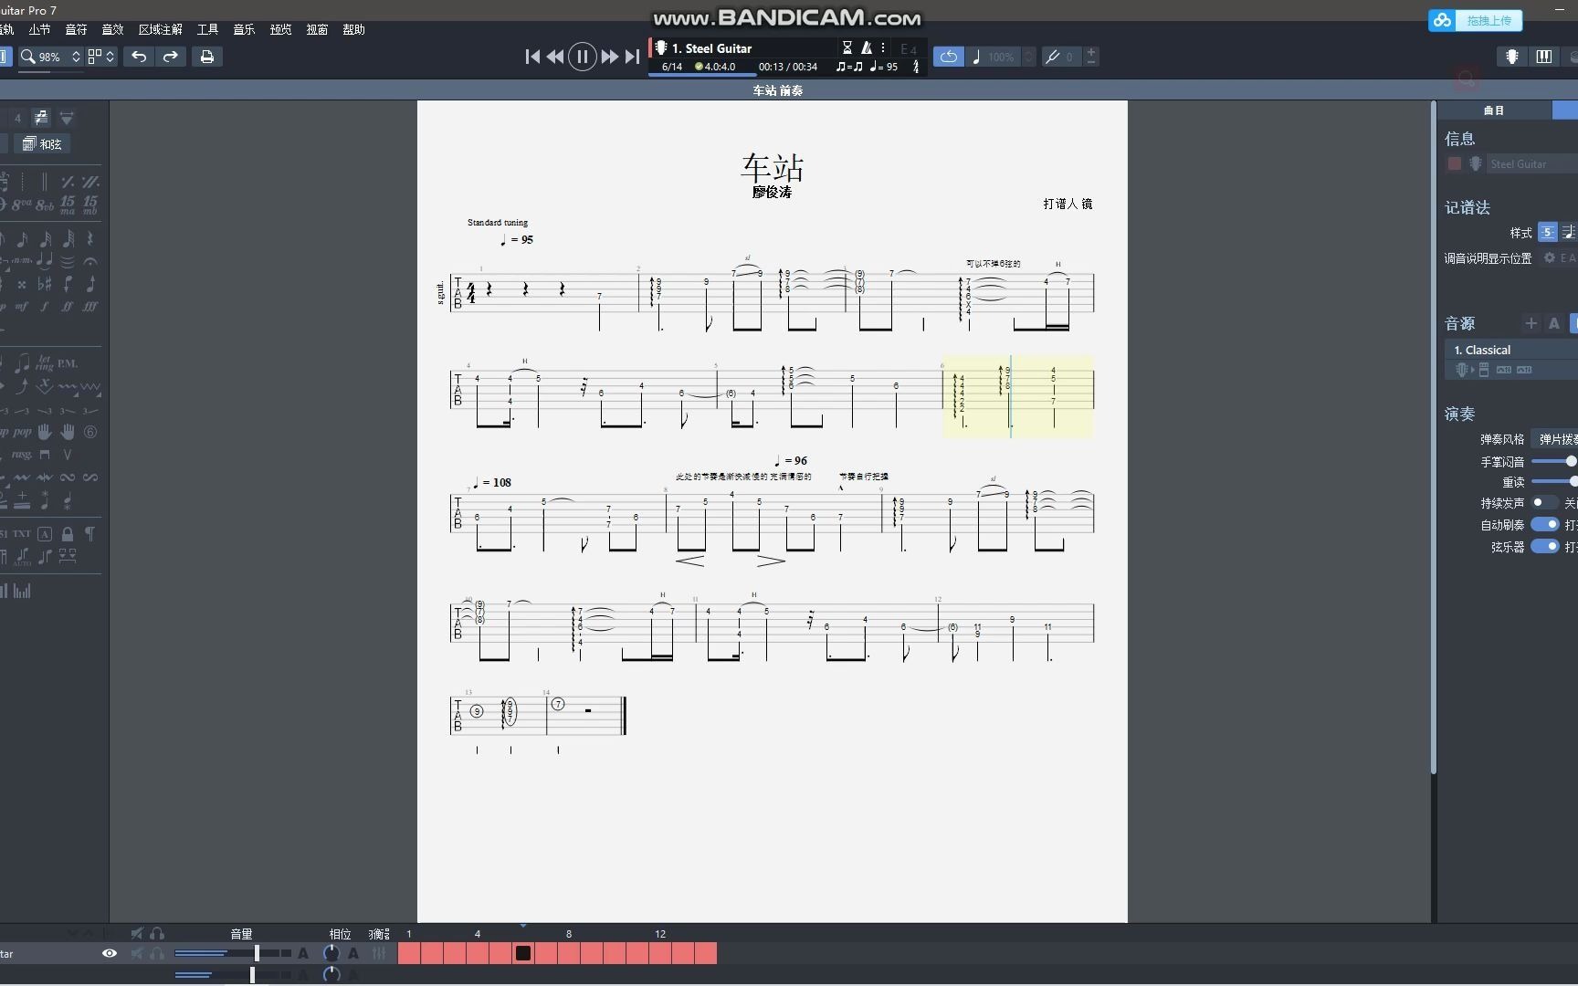Click the padlock icon in the palette
The height and width of the screenshot is (986, 1578).
tap(68, 534)
